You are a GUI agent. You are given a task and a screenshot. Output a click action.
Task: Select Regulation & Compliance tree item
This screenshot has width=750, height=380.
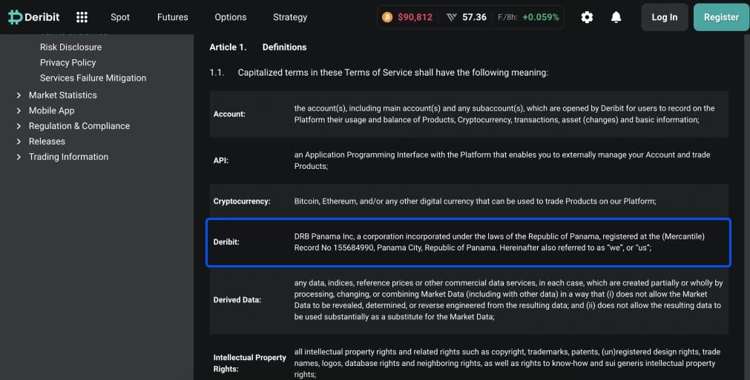[x=79, y=126]
